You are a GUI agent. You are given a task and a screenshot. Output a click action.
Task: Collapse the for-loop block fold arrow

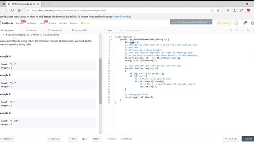[x=112, y=71]
